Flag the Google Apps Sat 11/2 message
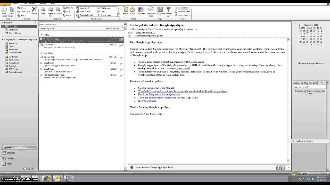This screenshot has width=330, height=185. 122,58
